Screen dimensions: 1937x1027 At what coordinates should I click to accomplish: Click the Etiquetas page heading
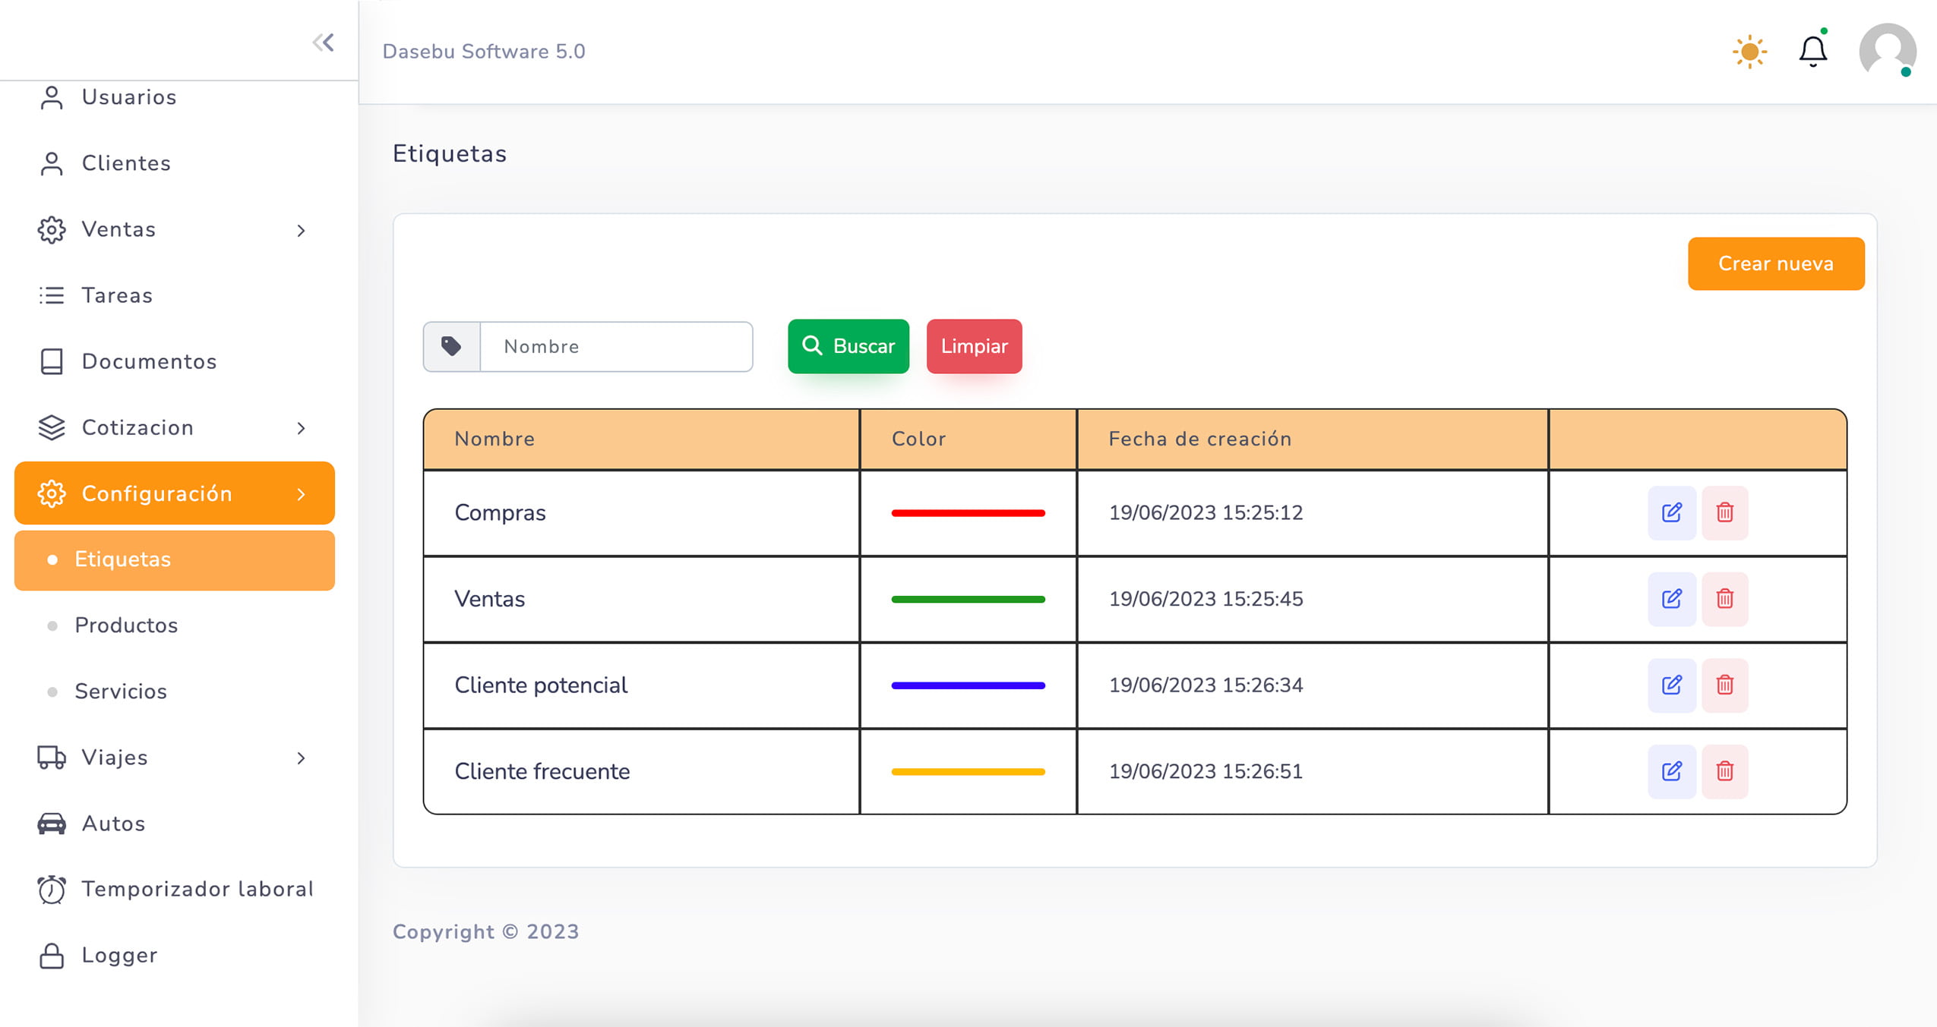pyautogui.click(x=450, y=153)
